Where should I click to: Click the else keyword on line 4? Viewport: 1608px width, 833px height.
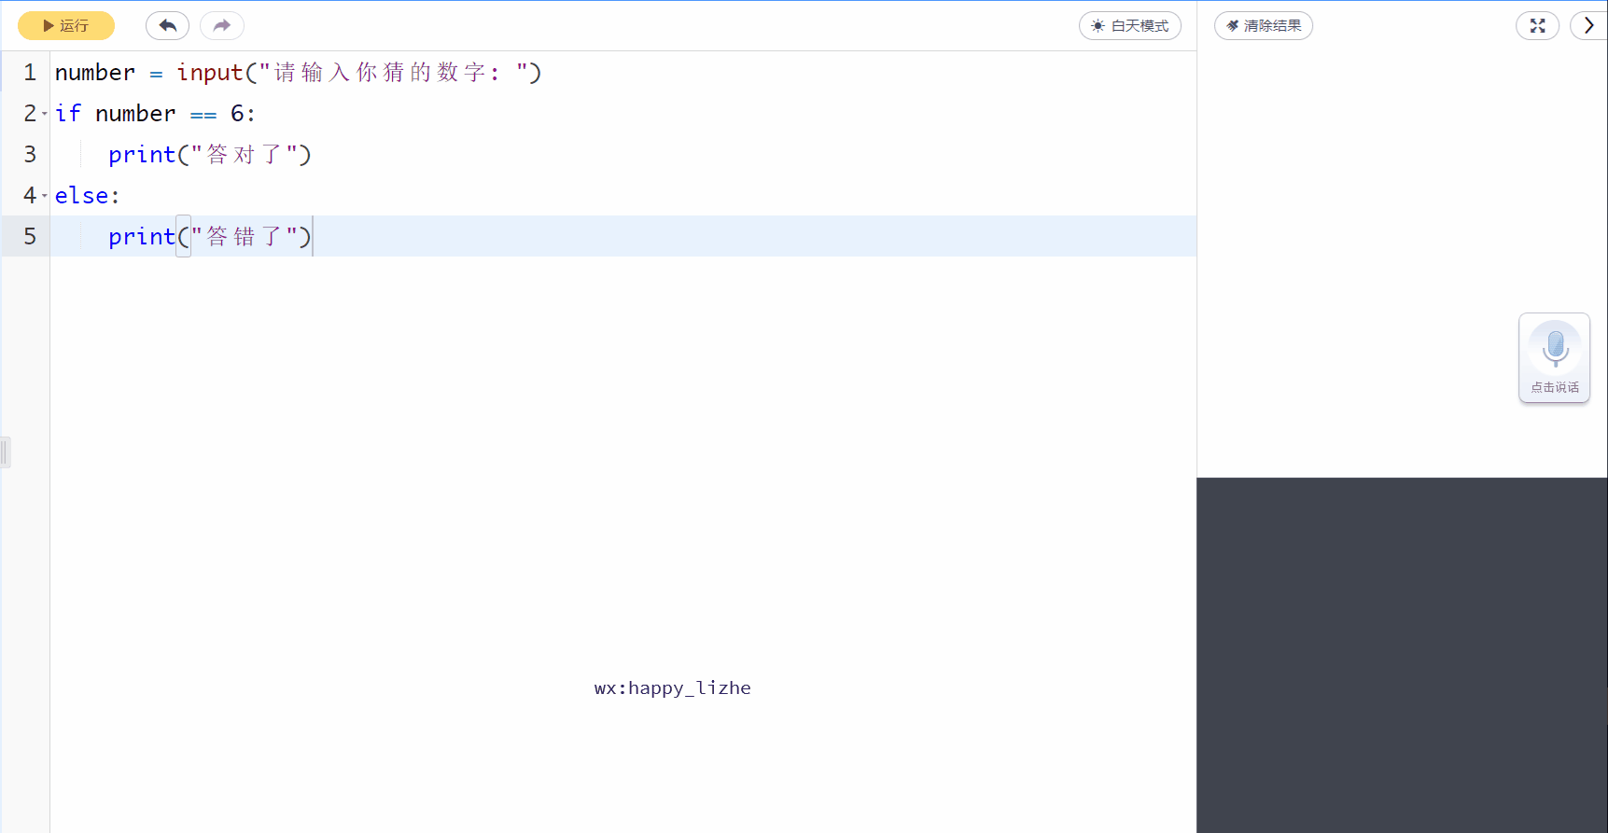(x=81, y=196)
